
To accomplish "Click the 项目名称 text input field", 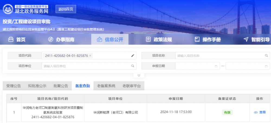I will (x=220, y=56).
